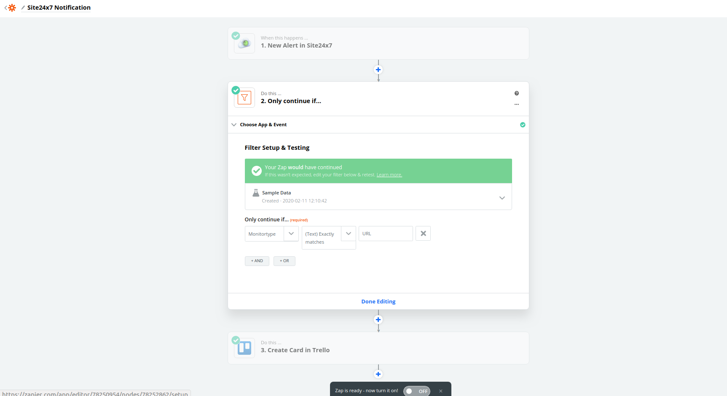Click the pencil icon to rename zap

(x=23, y=8)
